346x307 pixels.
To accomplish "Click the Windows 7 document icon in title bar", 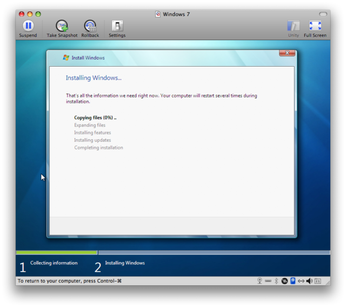I will coord(158,14).
